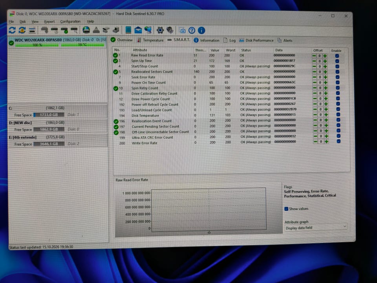Click the horizontal lines toolbar icon
This screenshot has height=283, width=377.
(x=32, y=30)
